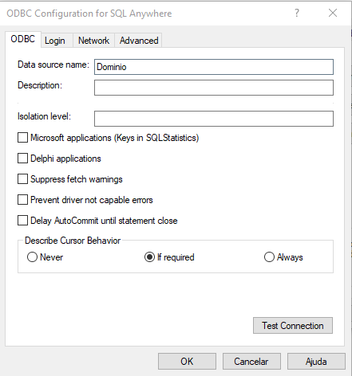Click the Cancelar button
Image resolution: width=352 pixels, height=376 pixels.
click(251, 362)
